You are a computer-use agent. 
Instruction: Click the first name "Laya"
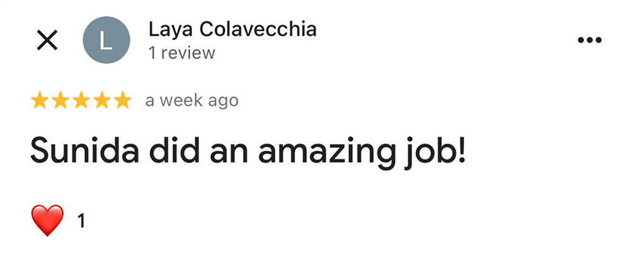coord(169,30)
